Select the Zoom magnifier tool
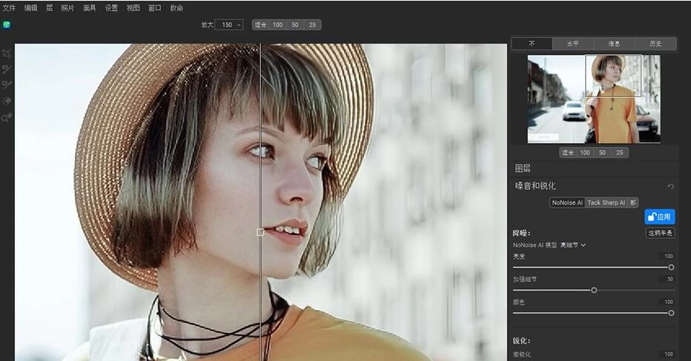This screenshot has width=691, height=361. [x=7, y=117]
